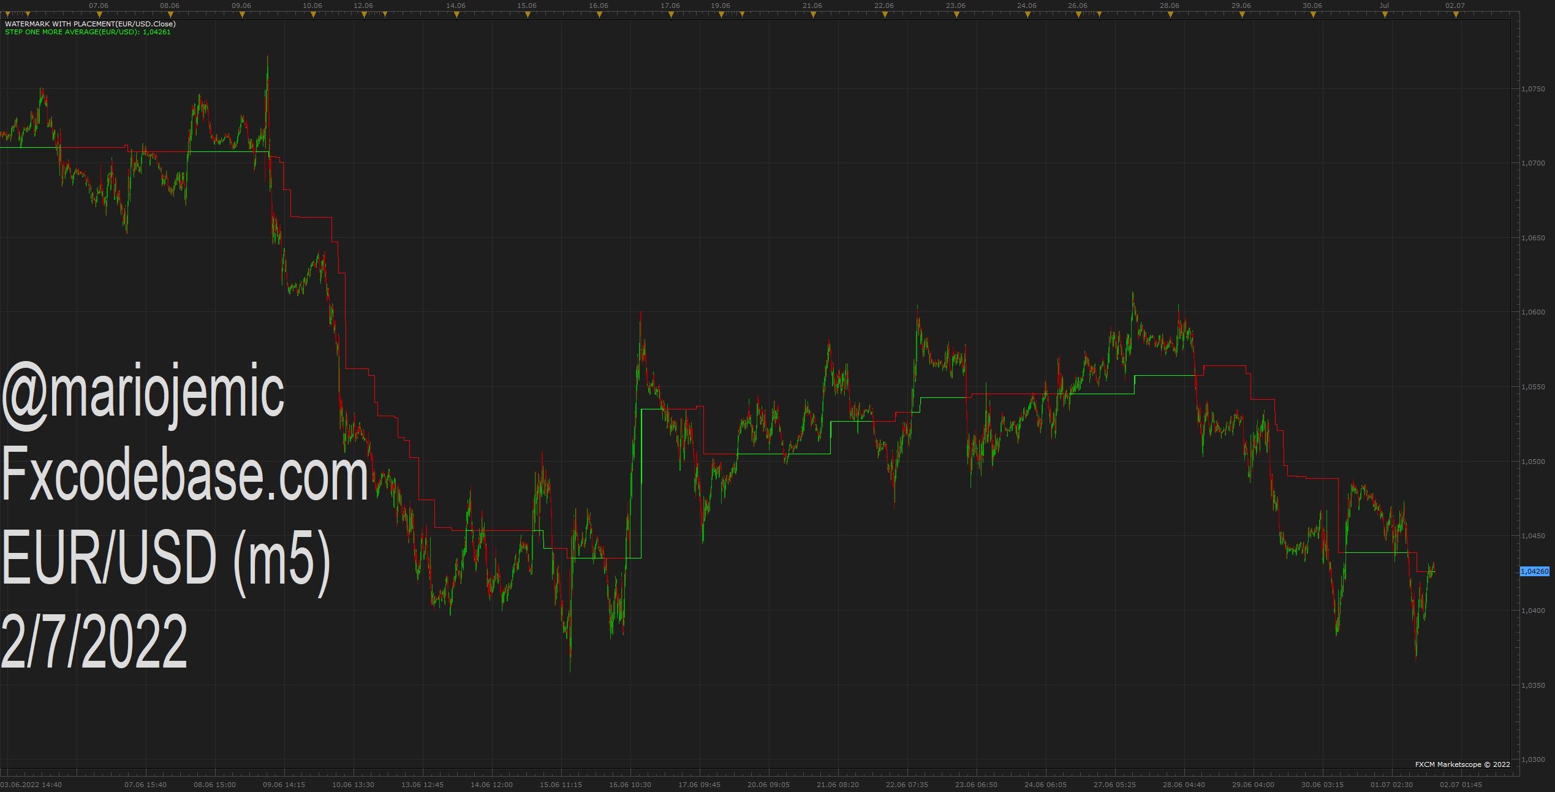Click the 08.06 15:00 time axis label

click(215, 785)
